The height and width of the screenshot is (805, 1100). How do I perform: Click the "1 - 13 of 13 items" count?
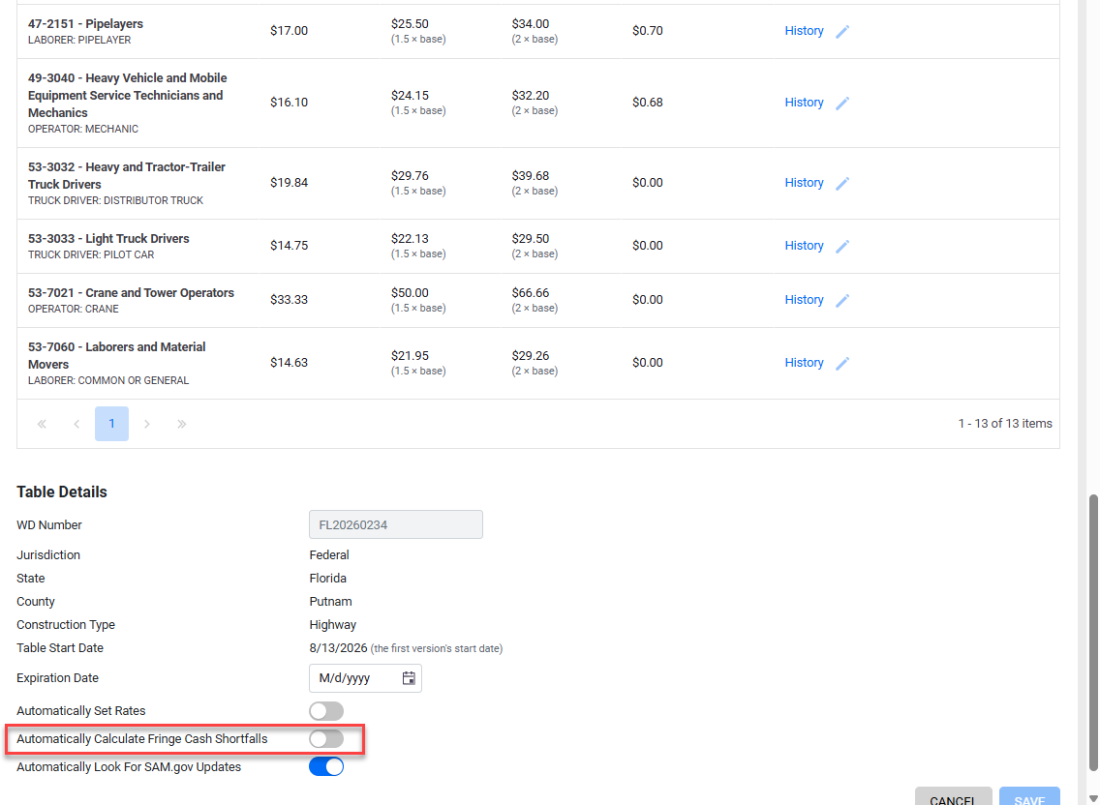(1004, 424)
